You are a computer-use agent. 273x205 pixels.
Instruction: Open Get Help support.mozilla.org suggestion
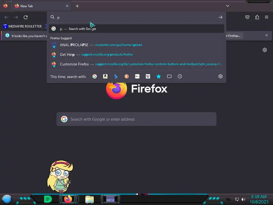tap(136, 54)
